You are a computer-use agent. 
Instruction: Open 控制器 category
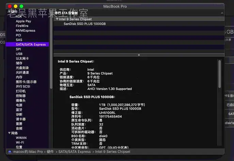coord(20,96)
